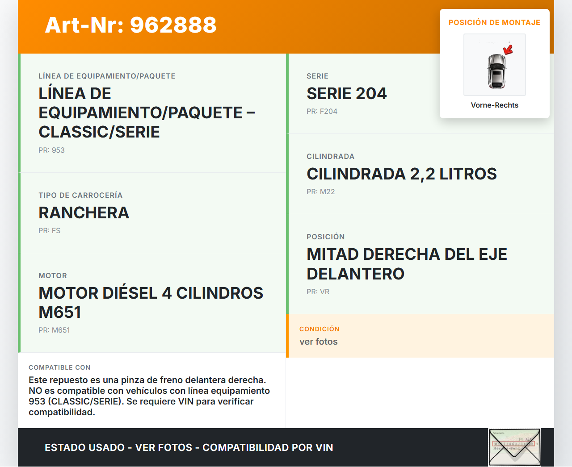
Task: Select the CILINDRADA 2,2 LITROS entry
Action: (x=401, y=174)
